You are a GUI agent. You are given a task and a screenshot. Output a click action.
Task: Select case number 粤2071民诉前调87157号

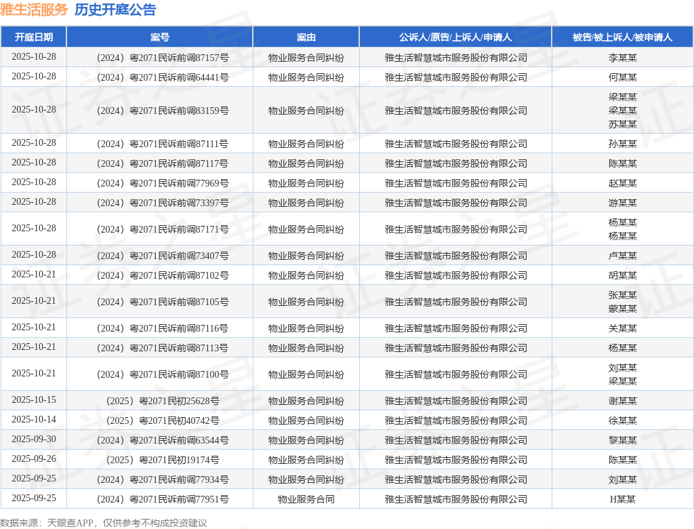click(163, 58)
